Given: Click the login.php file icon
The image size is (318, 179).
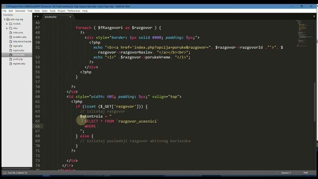Looking at the screenshot, I should point(11,46).
